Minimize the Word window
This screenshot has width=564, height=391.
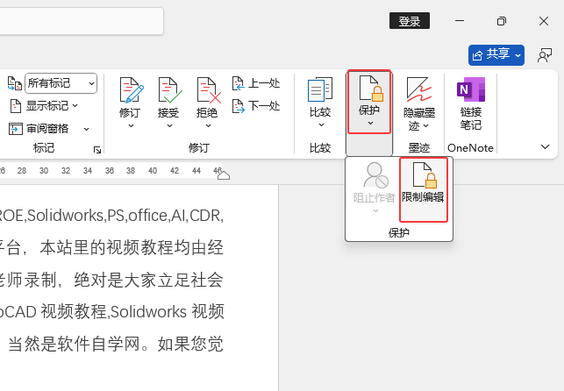[460, 21]
